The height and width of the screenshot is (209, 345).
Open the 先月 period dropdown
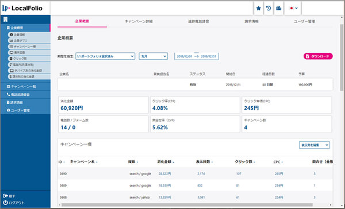click(154, 56)
